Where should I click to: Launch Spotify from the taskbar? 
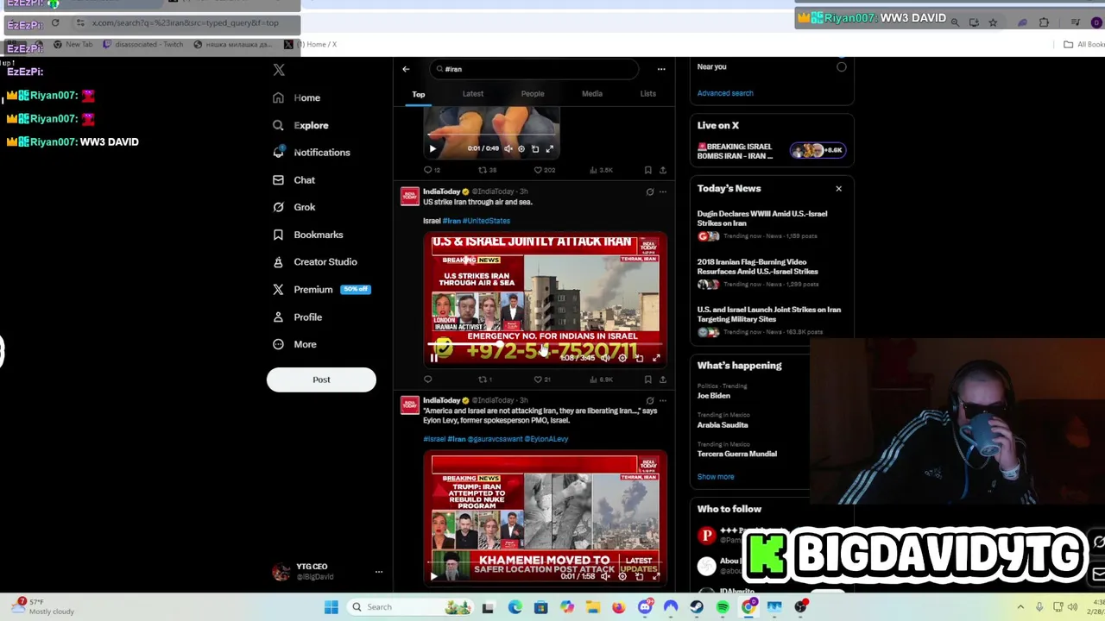tap(723, 607)
